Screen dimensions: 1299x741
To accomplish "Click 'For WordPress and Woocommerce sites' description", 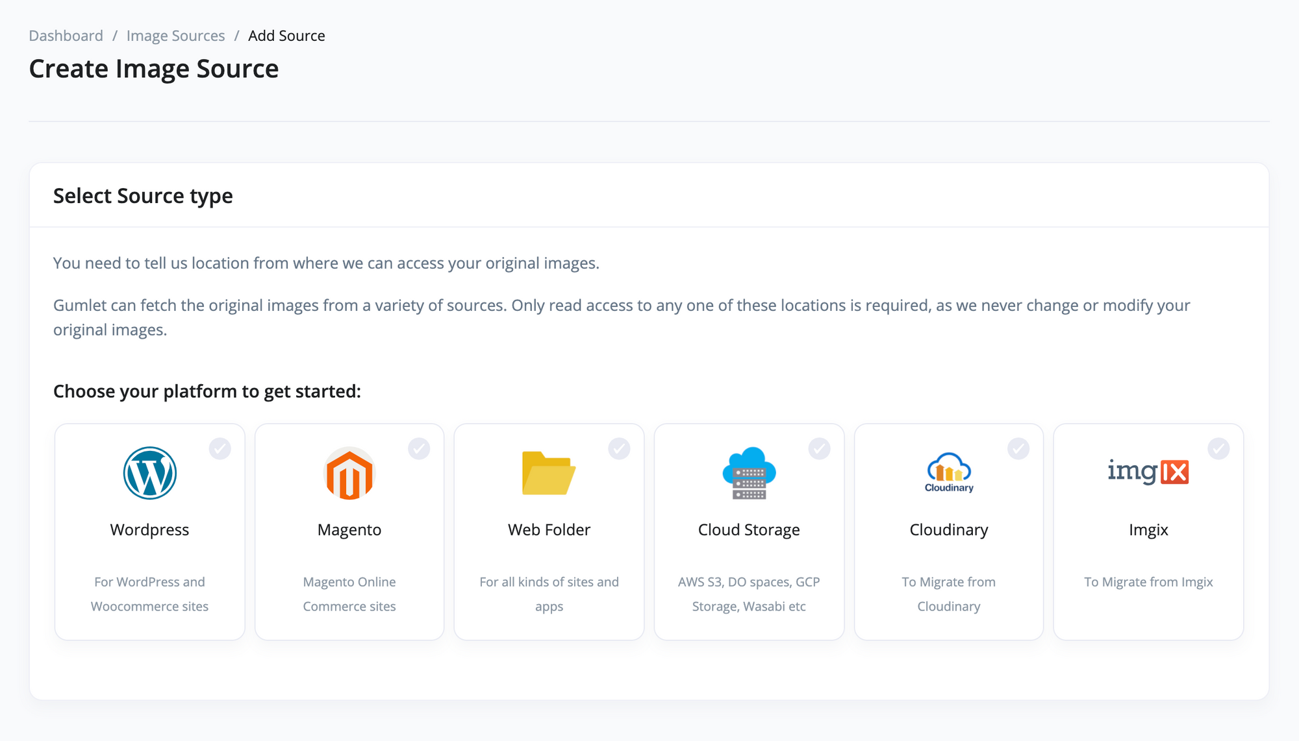I will [x=149, y=594].
